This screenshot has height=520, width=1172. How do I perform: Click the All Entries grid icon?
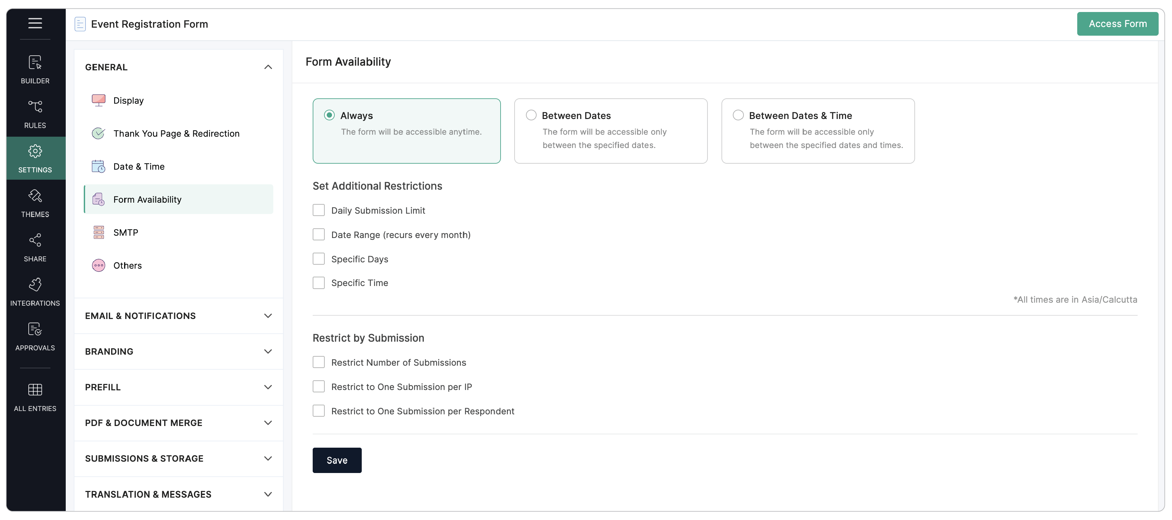tap(35, 389)
